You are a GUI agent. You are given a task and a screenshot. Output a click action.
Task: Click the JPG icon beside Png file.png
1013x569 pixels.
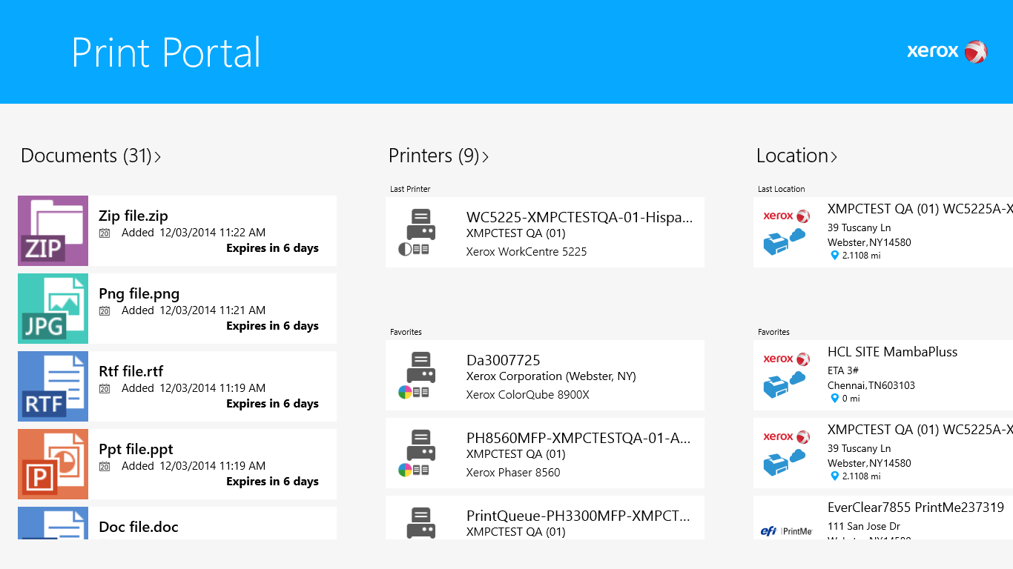(x=53, y=308)
